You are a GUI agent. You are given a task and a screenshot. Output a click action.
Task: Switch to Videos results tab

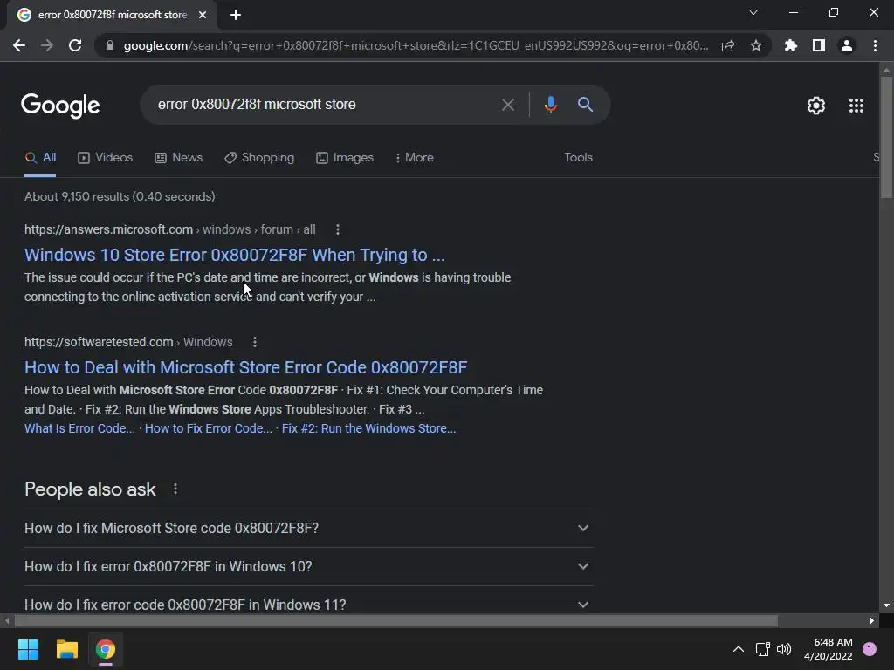tap(105, 158)
